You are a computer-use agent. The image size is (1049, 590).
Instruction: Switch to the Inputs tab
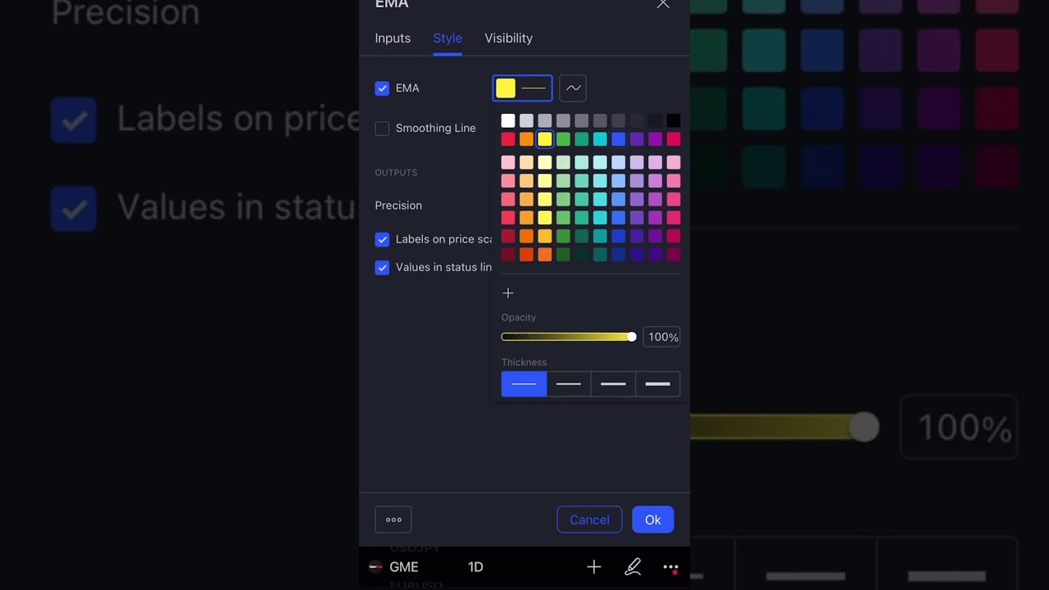[x=393, y=39]
